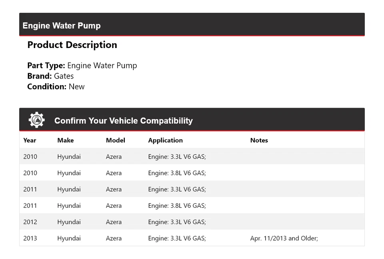Click the 2010 row's 3.8L V6 engine cell
Screen dimensions: 384x259
(x=177, y=173)
